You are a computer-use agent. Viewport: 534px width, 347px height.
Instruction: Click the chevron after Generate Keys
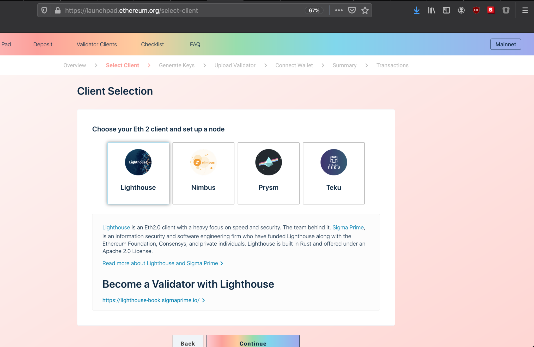[205, 65]
